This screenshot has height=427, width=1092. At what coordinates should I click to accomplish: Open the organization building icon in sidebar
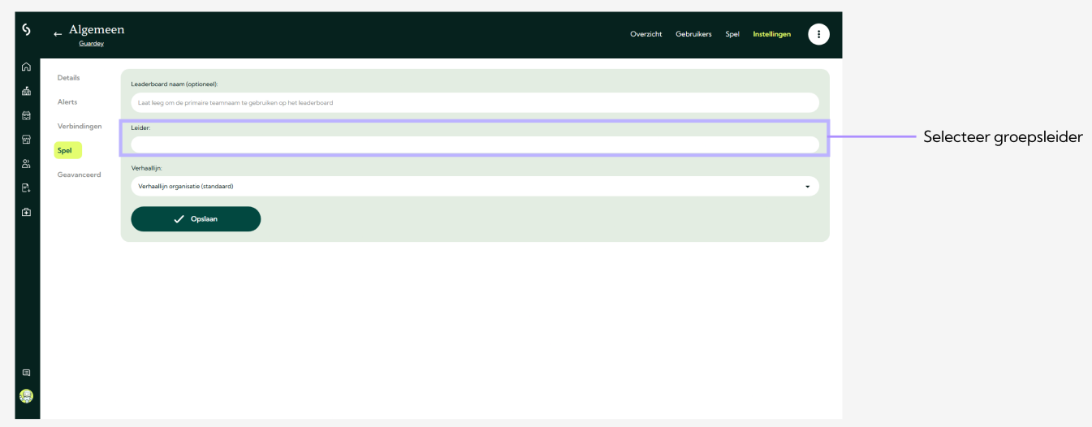[x=26, y=91]
